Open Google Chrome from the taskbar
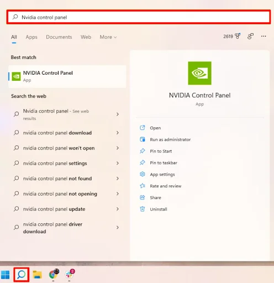 pos(54,274)
